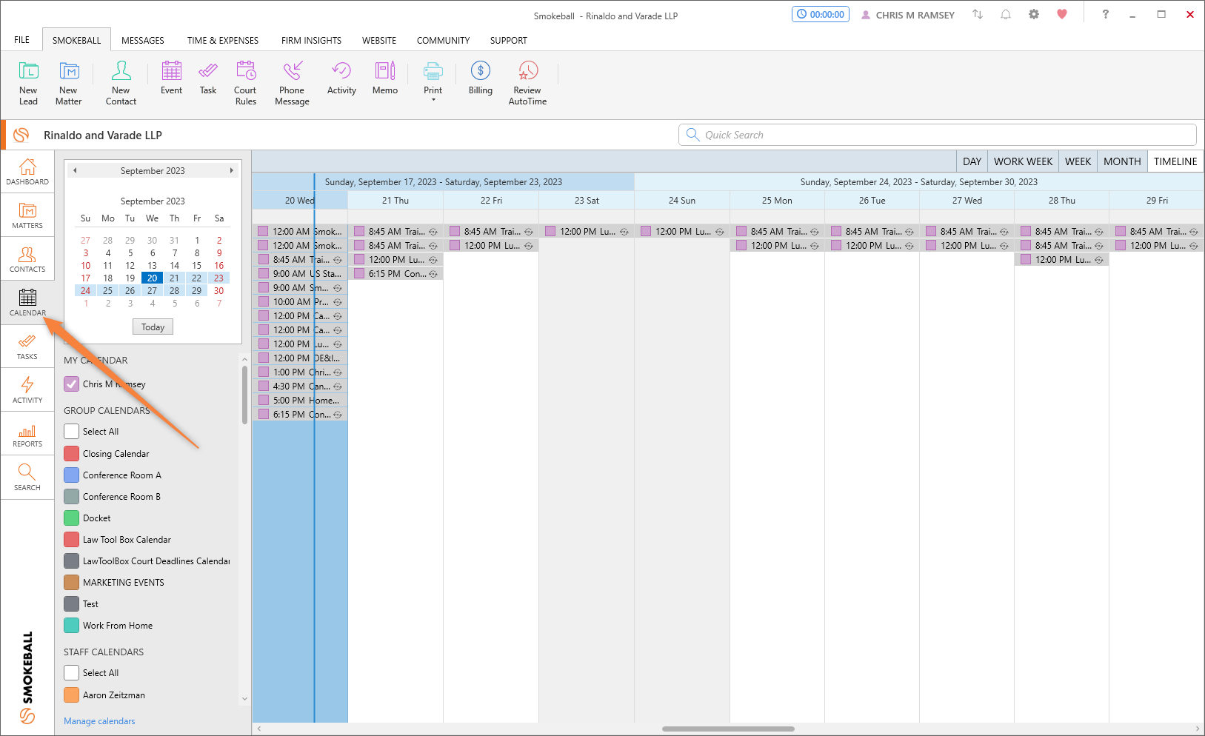Click the Today button
The height and width of the screenshot is (736, 1205).
(x=153, y=327)
